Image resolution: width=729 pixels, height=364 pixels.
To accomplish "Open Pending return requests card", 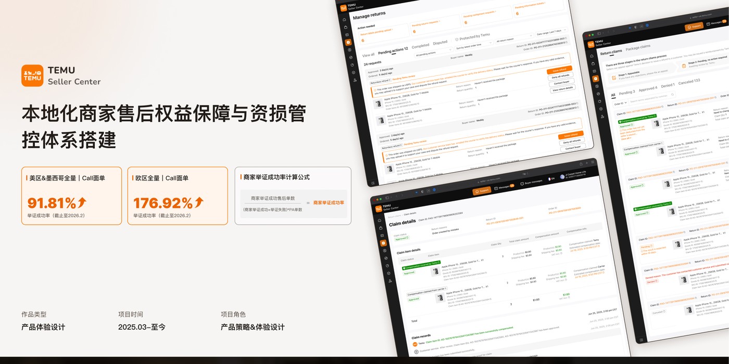I will (435, 26).
